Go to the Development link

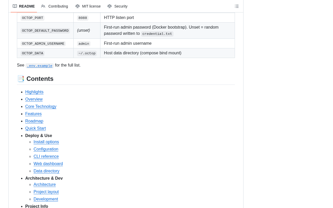[x=46, y=199]
